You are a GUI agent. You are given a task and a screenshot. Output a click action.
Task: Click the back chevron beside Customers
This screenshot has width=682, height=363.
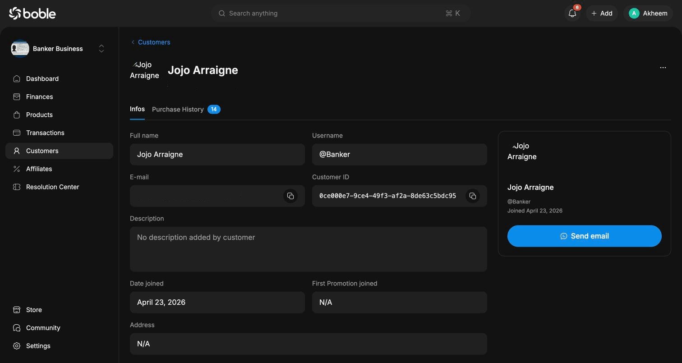pyautogui.click(x=133, y=42)
